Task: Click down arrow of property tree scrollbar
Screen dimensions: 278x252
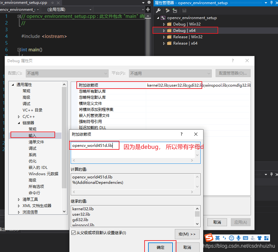Action: point(64,212)
